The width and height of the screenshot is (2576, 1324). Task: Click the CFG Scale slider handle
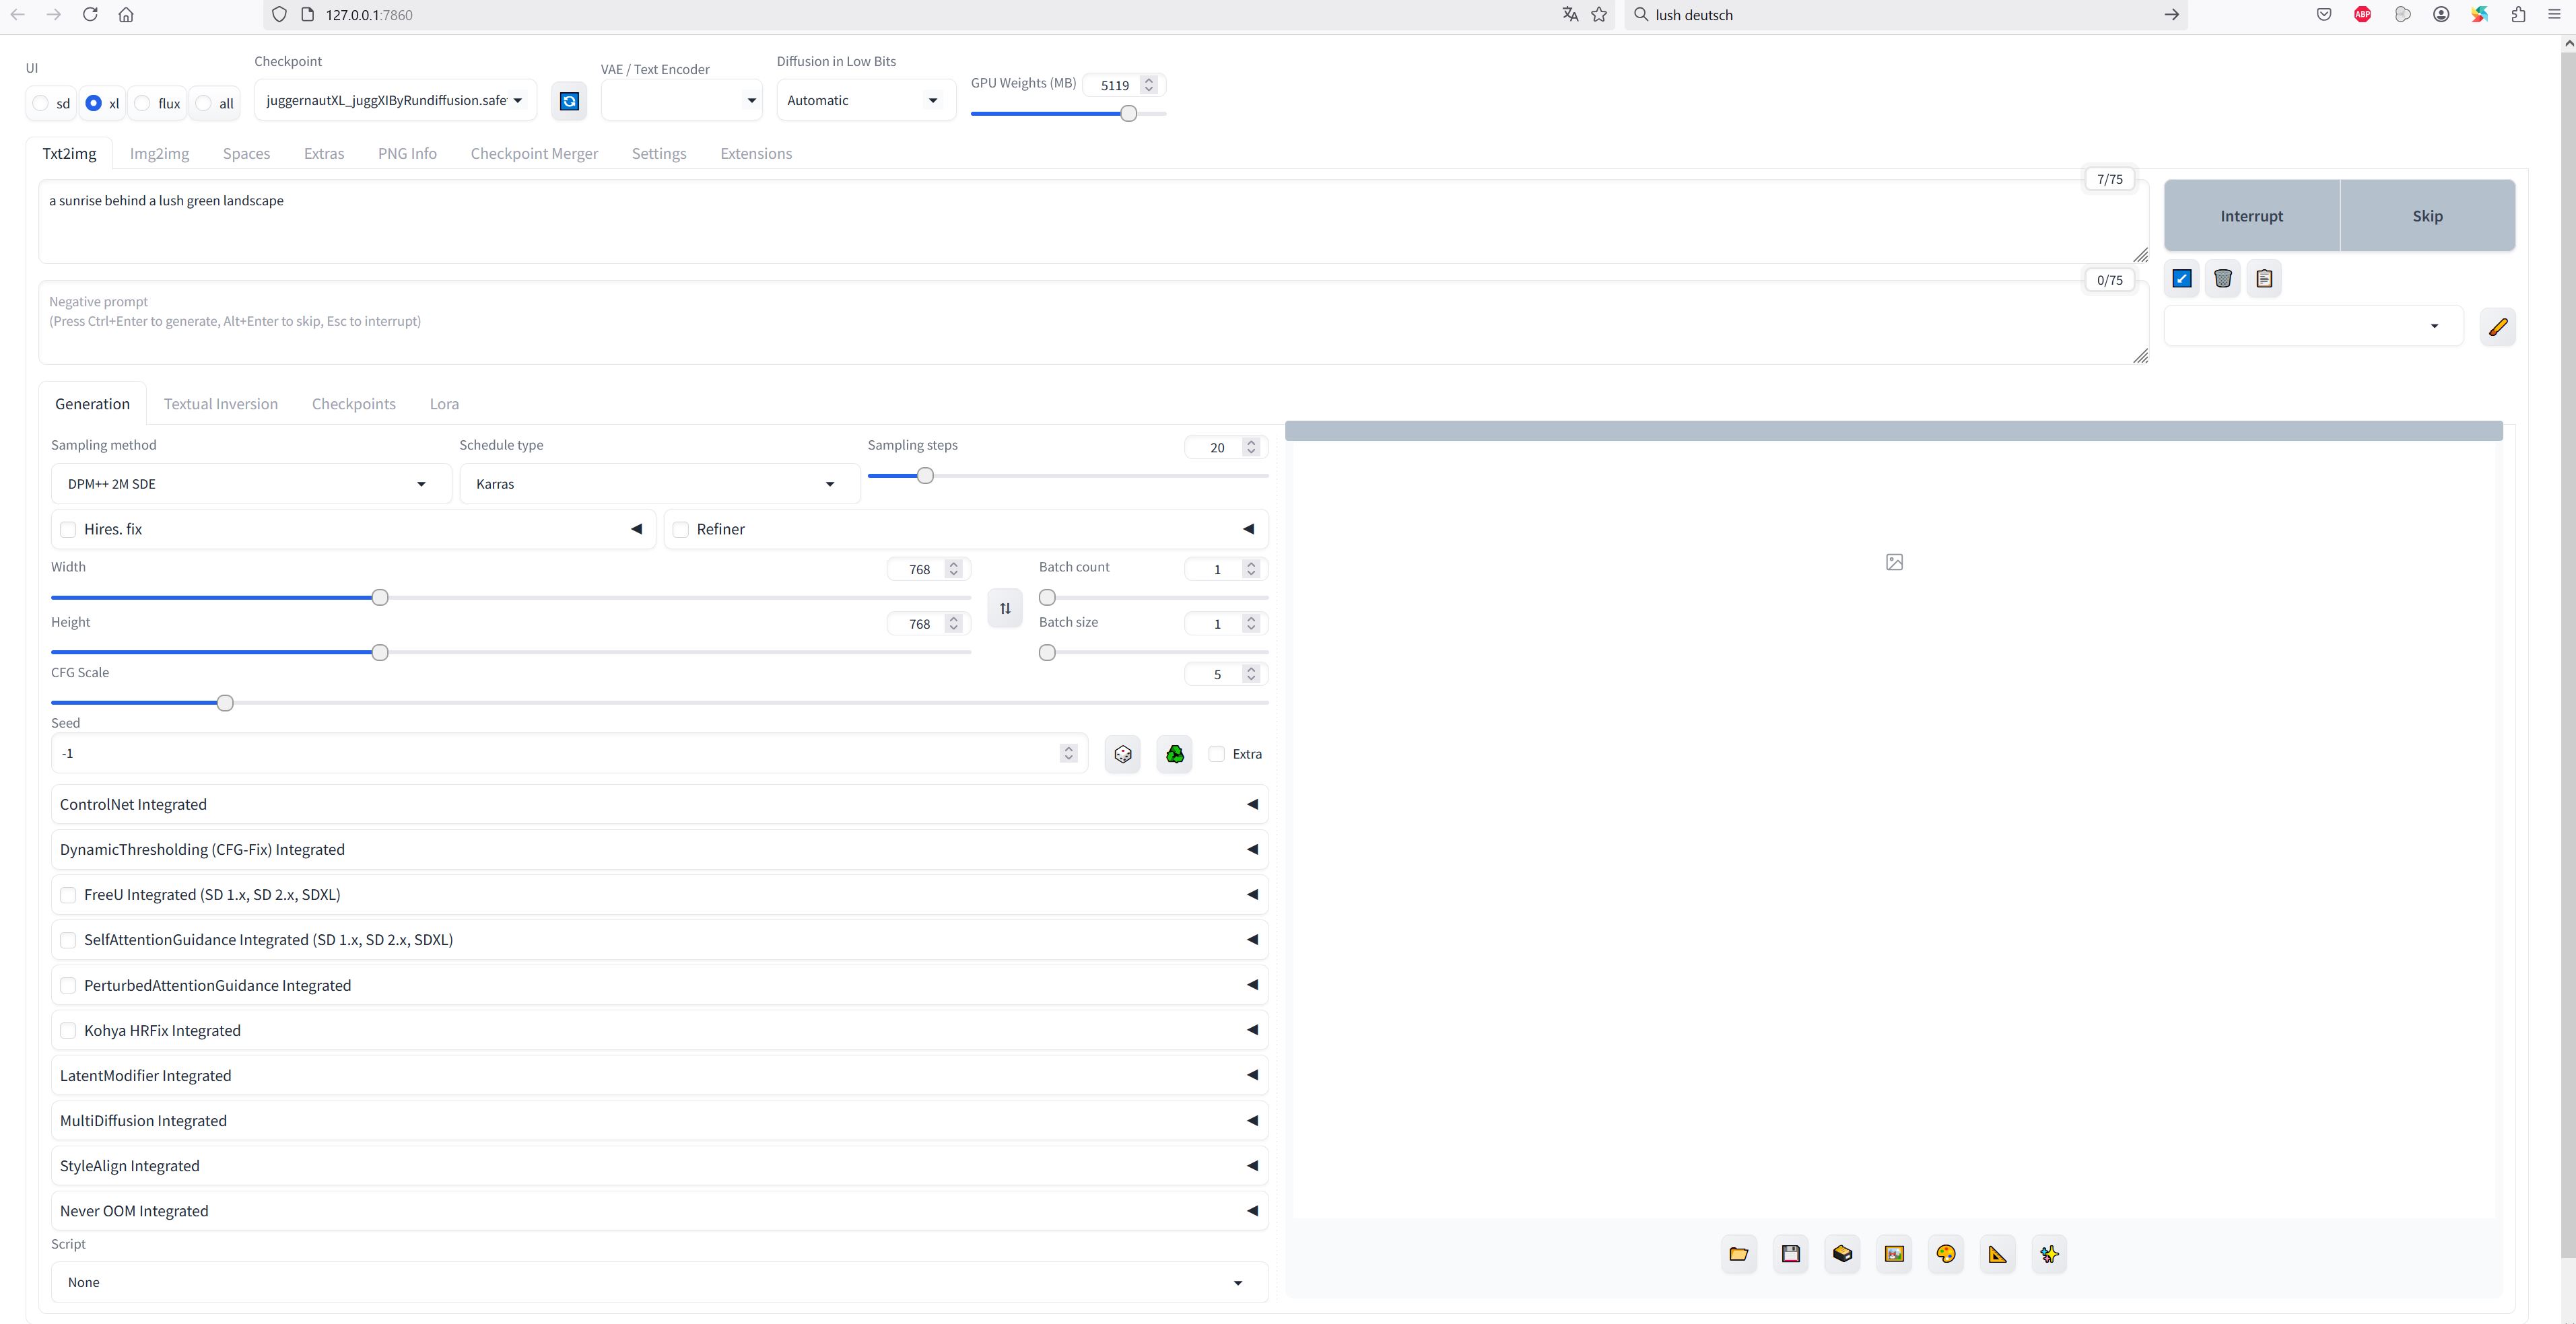(x=225, y=704)
